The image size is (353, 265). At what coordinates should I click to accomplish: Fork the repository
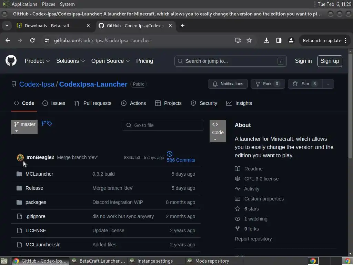click(268, 84)
